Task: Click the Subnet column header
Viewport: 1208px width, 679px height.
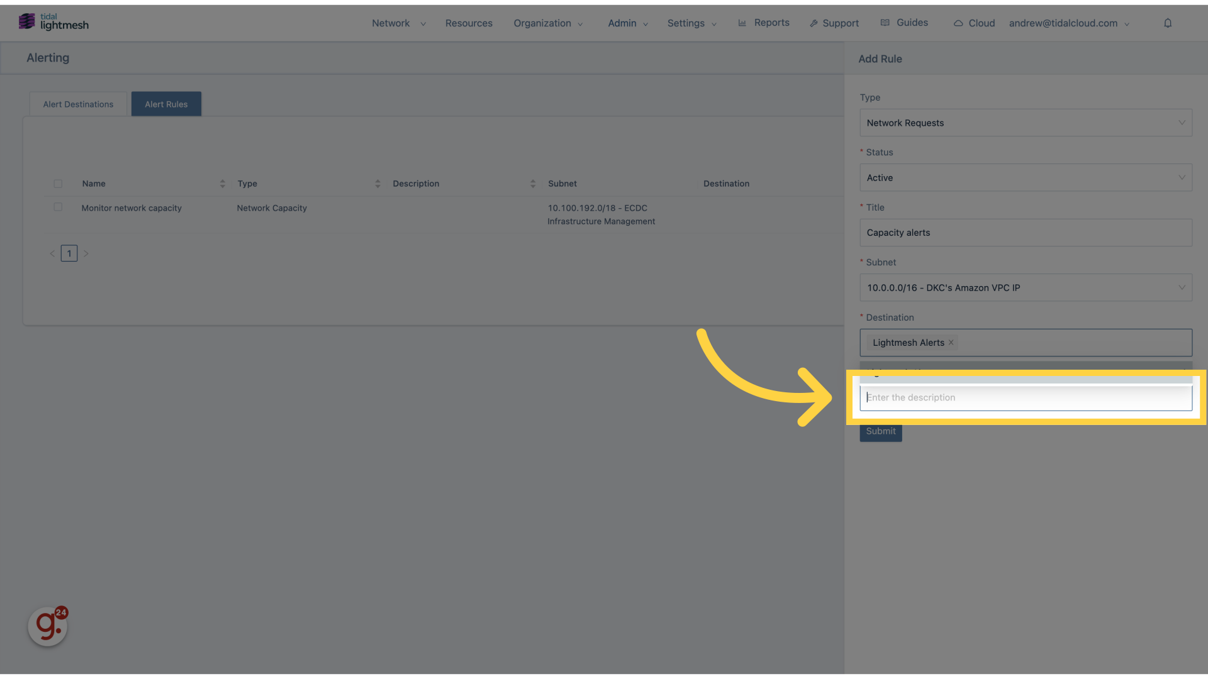Action: tap(562, 184)
